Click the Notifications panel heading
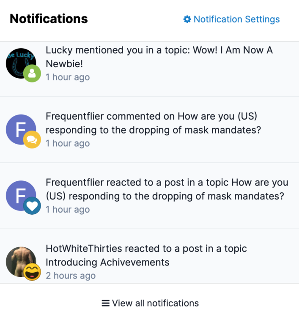 pos(49,19)
